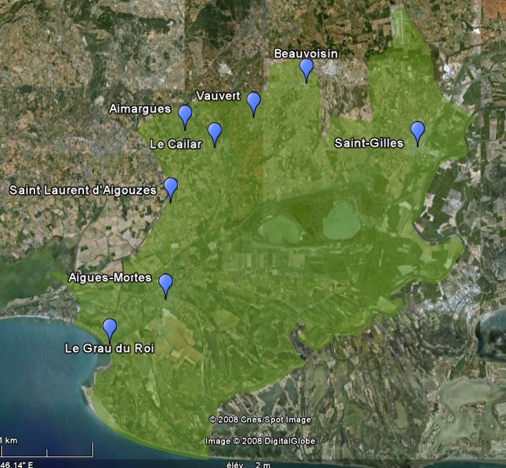Click the 2008 DigitalGlobe image credit

(x=259, y=442)
